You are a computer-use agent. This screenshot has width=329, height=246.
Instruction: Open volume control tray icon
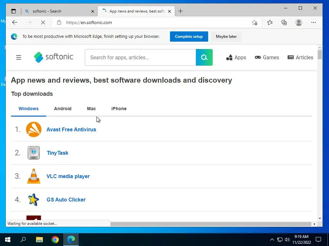click(x=287, y=240)
